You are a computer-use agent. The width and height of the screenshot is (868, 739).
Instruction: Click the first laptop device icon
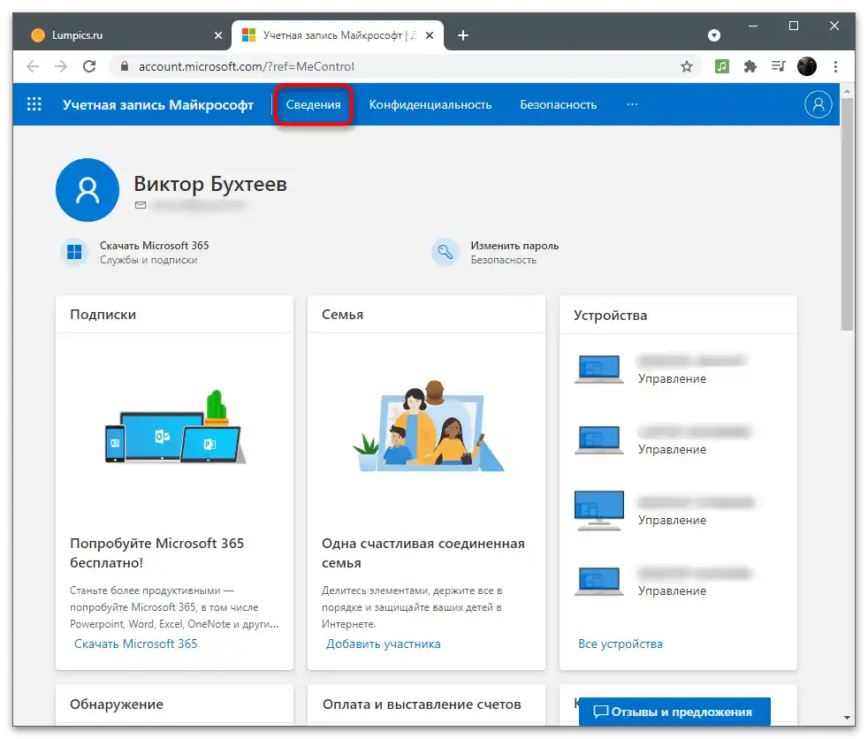click(x=599, y=369)
